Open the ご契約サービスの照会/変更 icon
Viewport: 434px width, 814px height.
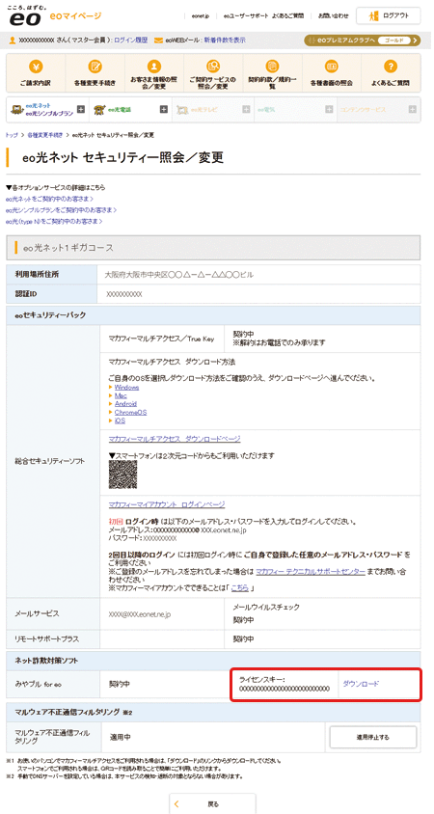[213, 73]
